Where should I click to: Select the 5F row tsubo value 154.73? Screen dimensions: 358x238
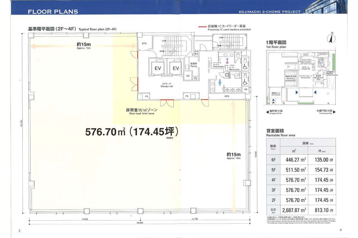(323, 170)
